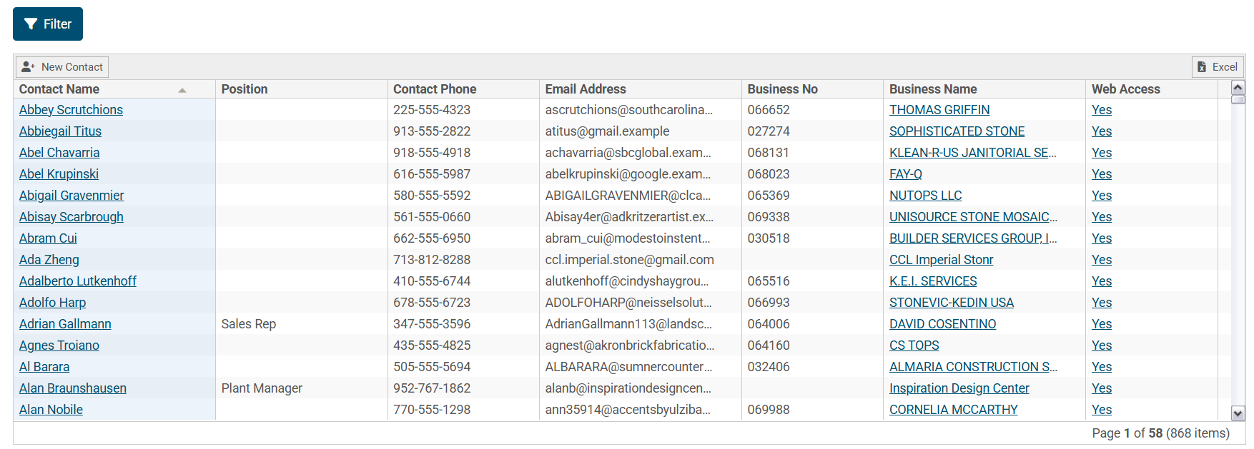The image size is (1254, 449).
Task: Click Web Access Yes for Ada Zheng
Action: pyautogui.click(x=1102, y=260)
